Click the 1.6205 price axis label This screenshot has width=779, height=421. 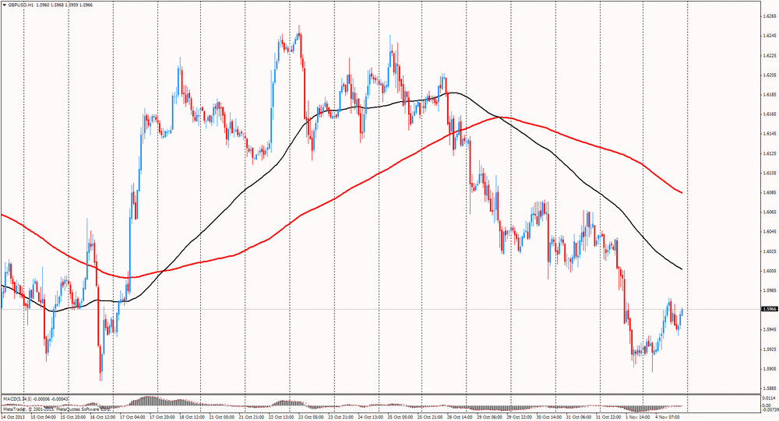click(769, 75)
